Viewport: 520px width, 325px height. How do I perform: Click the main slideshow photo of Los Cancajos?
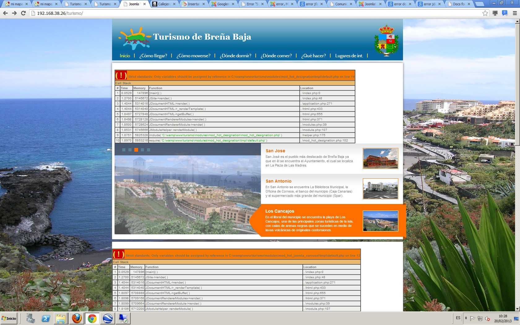tap(188, 194)
